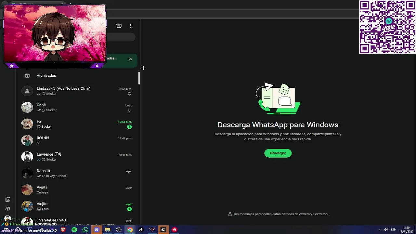Open the Dansita conversation
The width and height of the screenshot is (416, 234).
coord(77,173)
